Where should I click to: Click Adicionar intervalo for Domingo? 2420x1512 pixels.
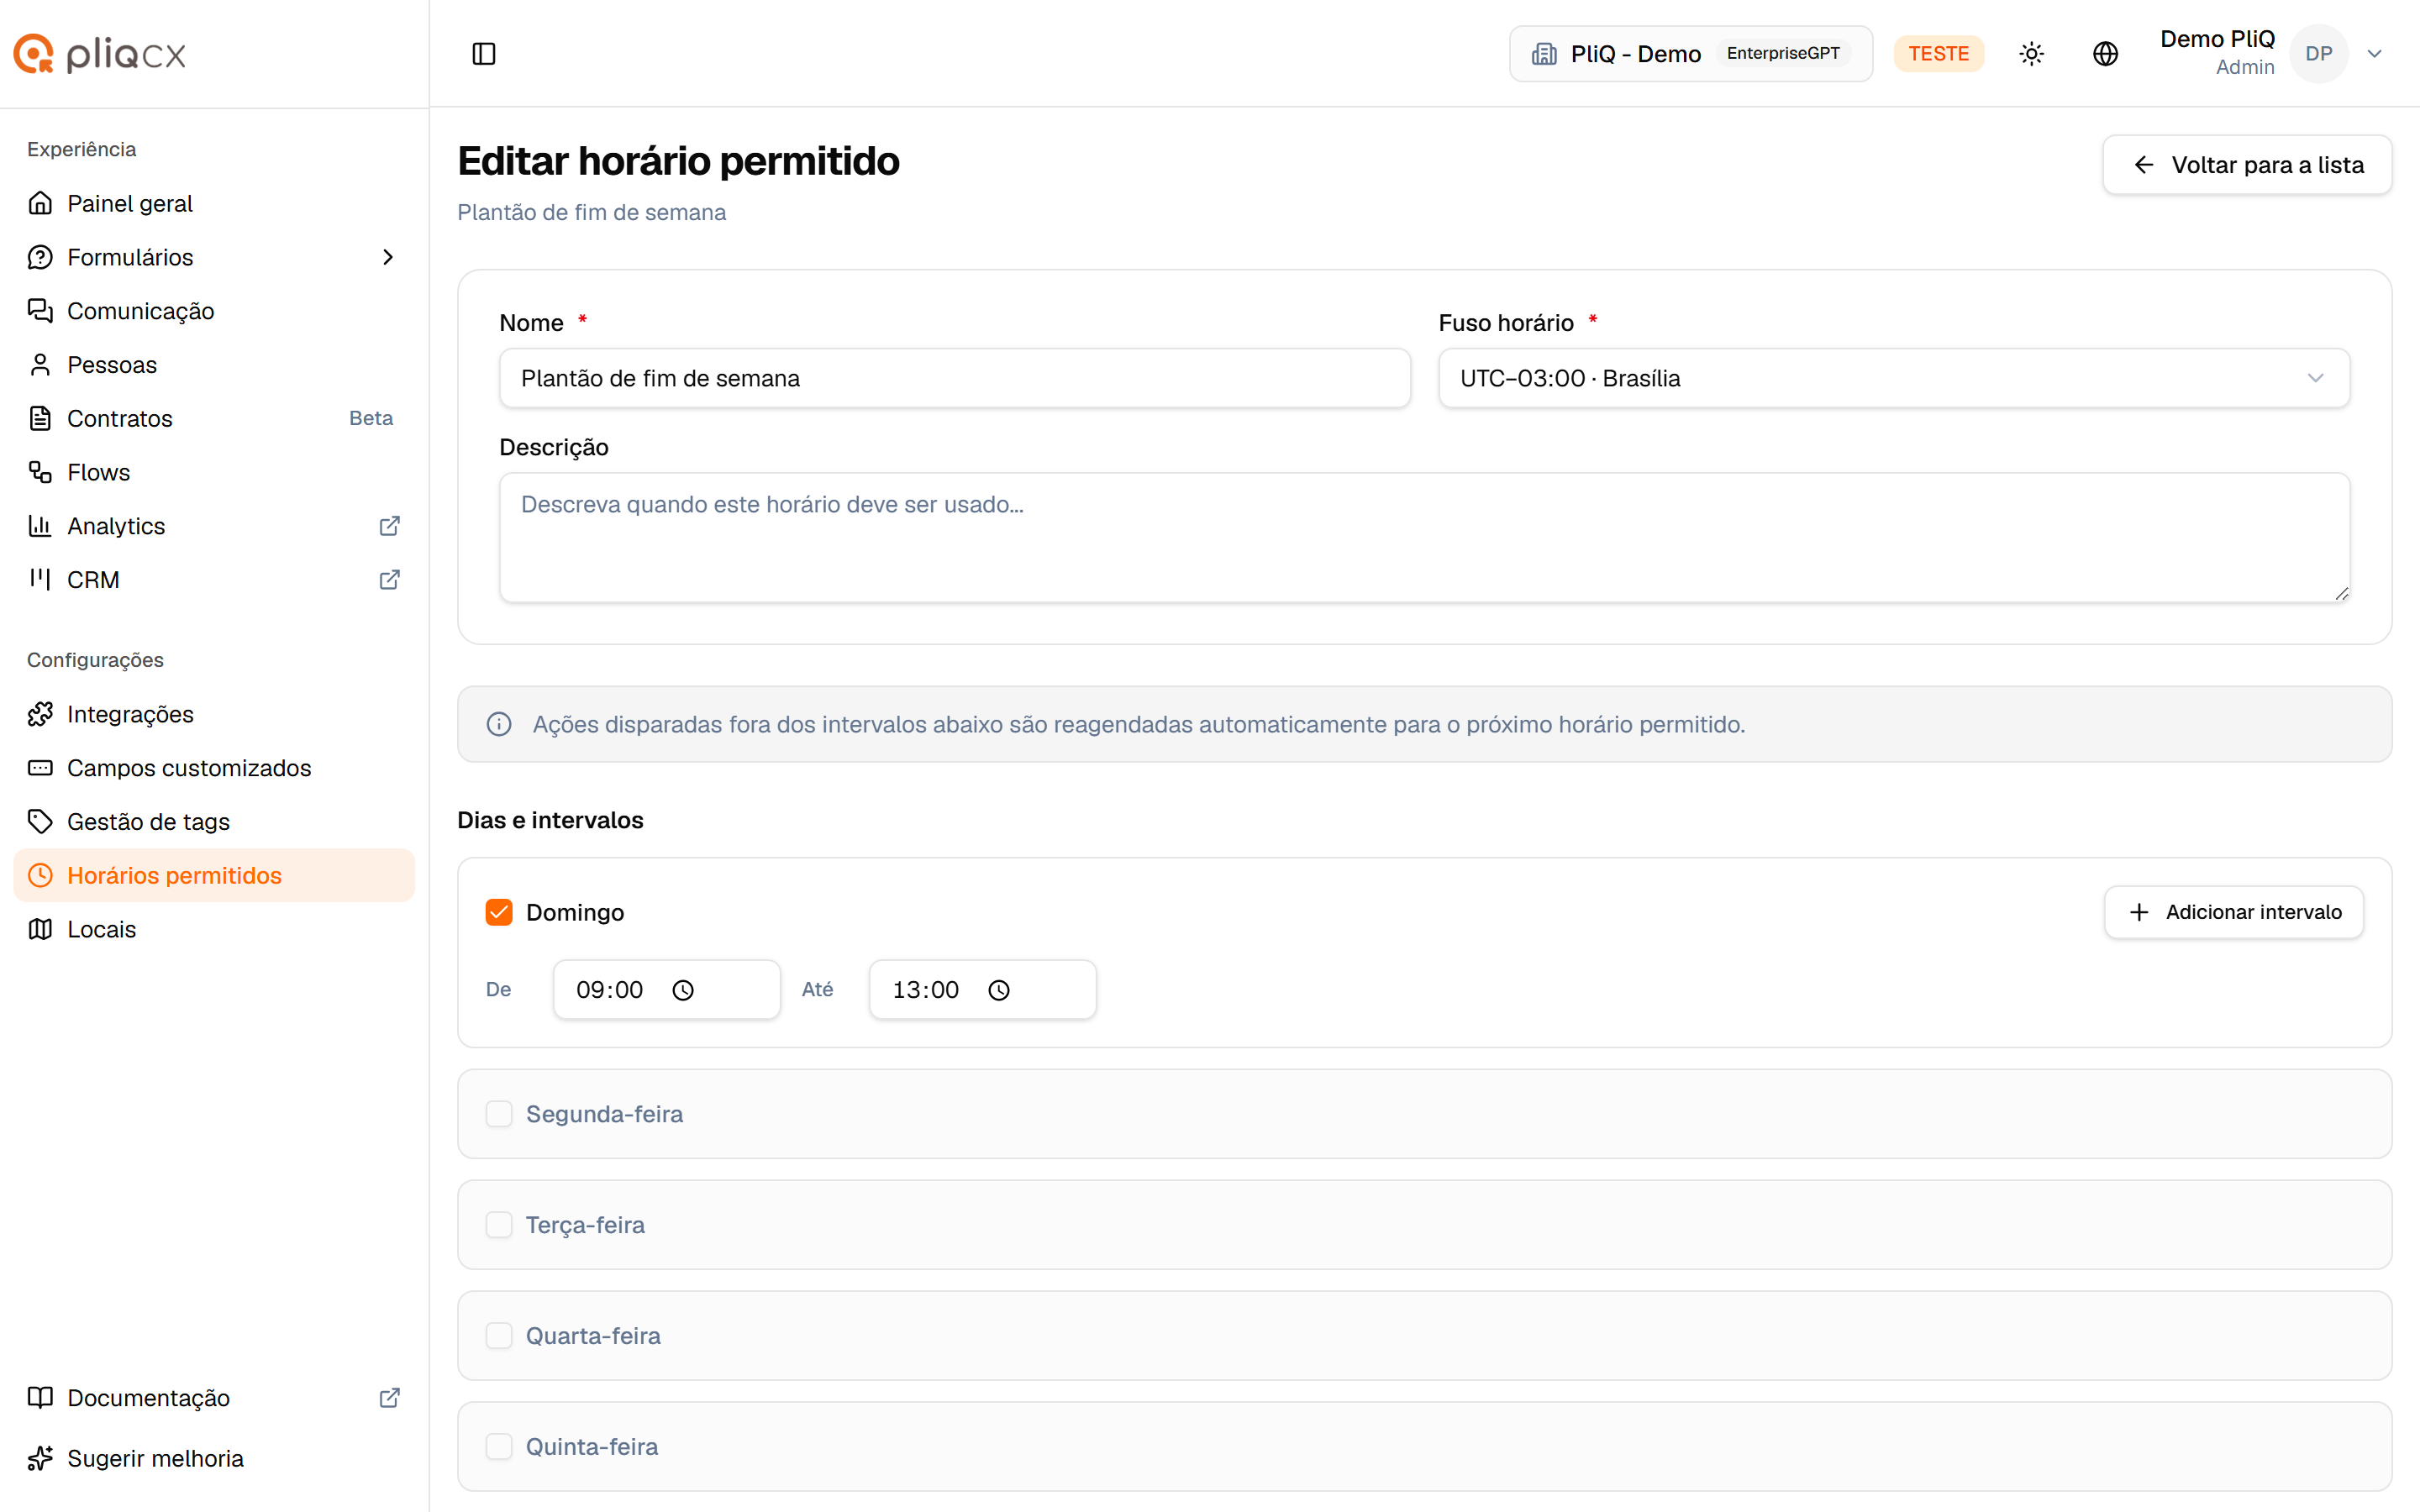(2234, 912)
